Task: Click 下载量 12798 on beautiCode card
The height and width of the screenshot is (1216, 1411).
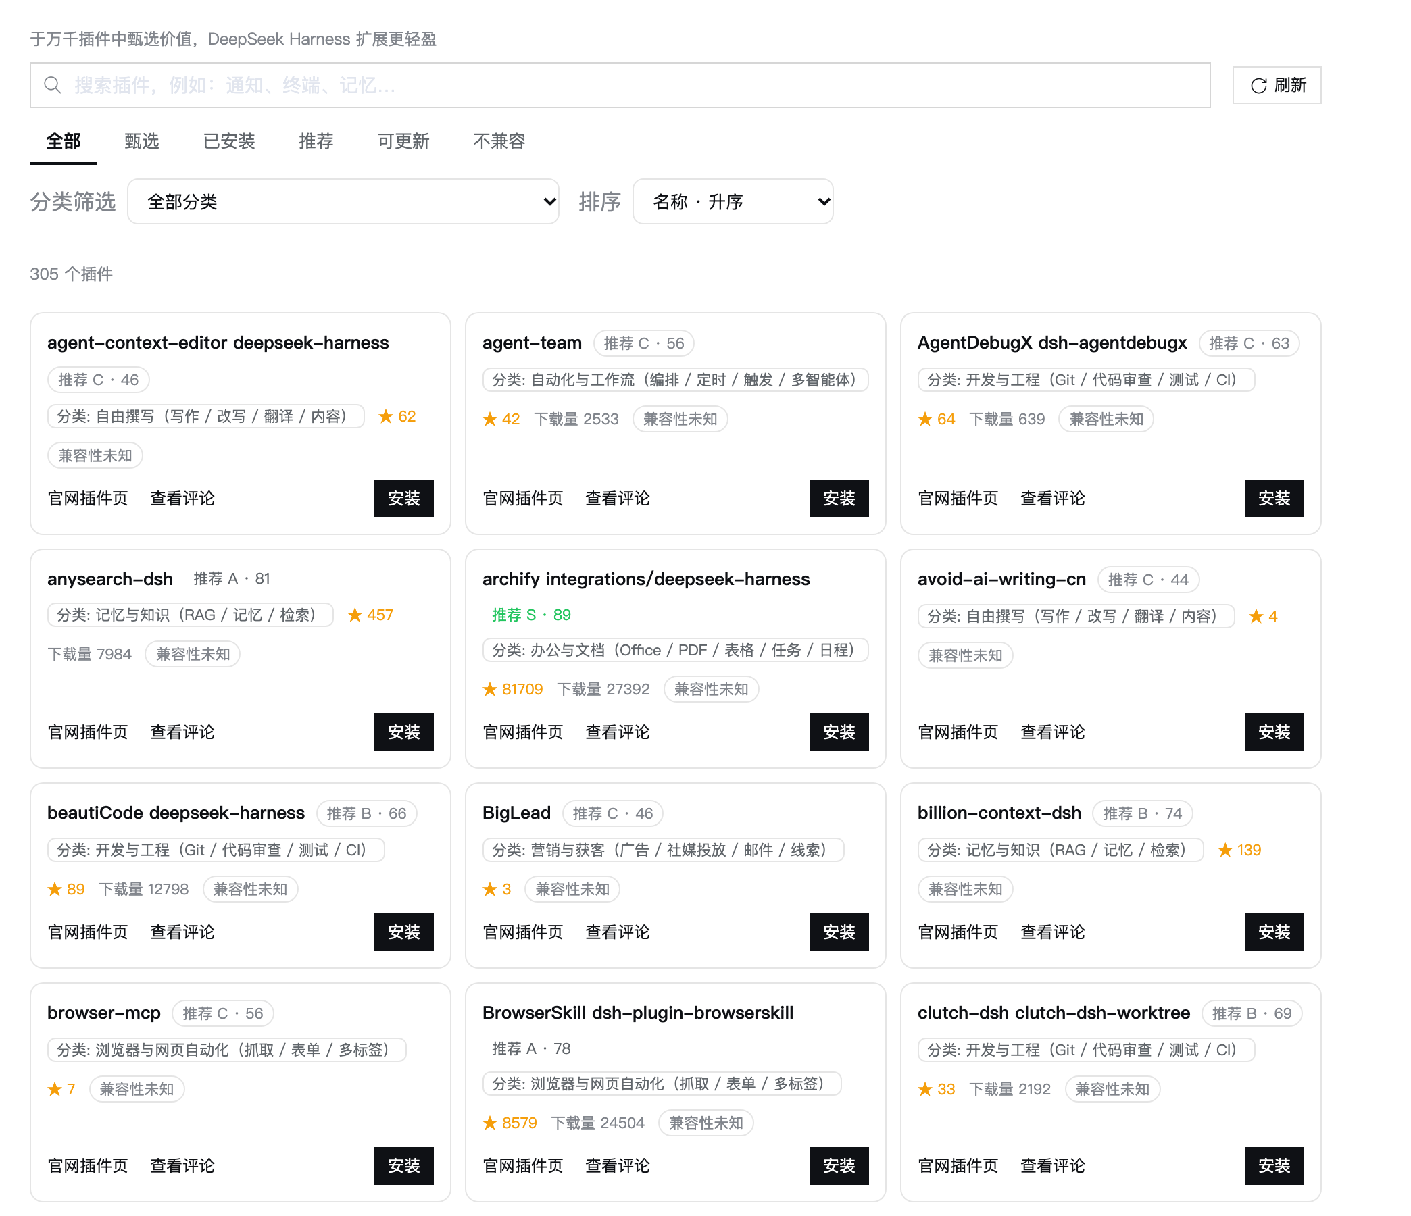Action: (x=144, y=889)
